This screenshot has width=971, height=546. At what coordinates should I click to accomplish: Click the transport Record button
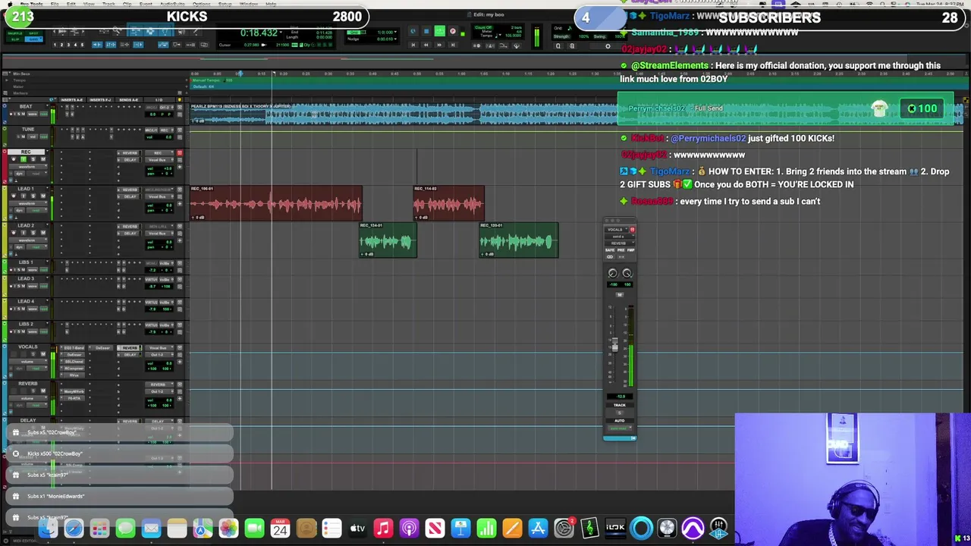pos(453,31)
